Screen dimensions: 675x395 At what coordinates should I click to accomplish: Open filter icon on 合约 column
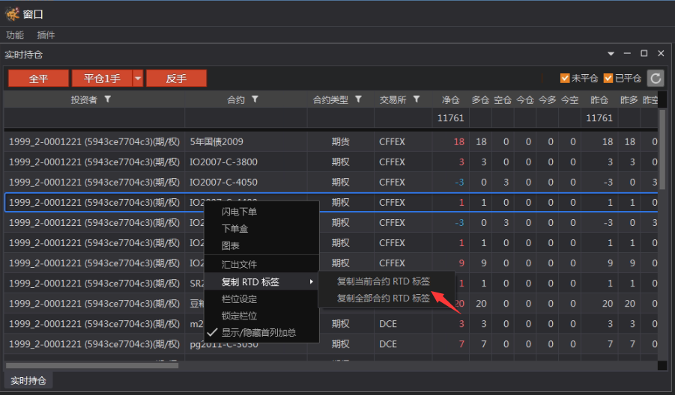point(255,99)
